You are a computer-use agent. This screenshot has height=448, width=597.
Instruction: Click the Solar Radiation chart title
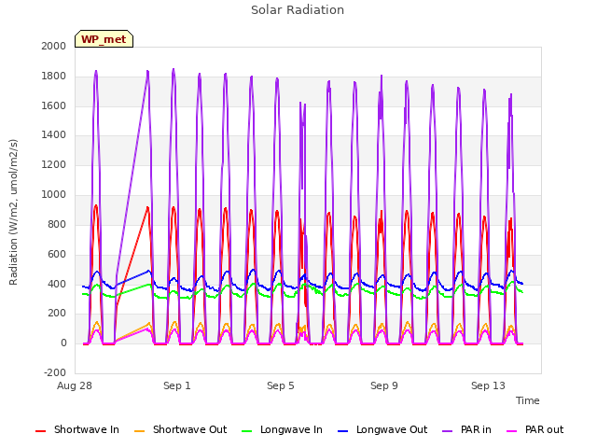pos(298,10)
